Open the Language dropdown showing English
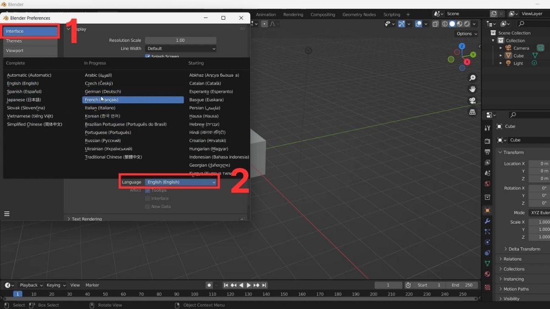Viewport: 550px width, 309px height. coord(181,182)
